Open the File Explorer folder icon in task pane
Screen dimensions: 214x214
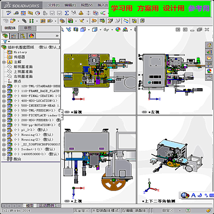[209, 58]
